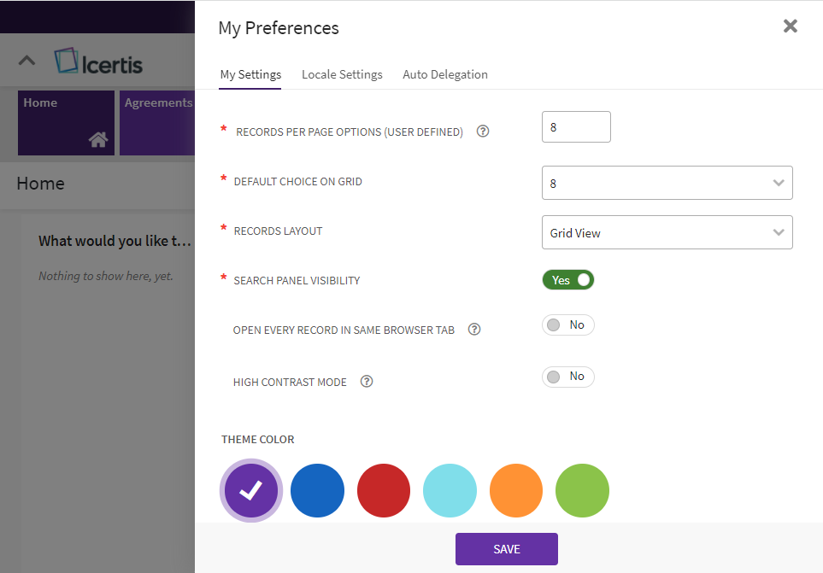This screenshot has height=573, width=823.
Task: Click help icon next to Open Every Record setting
Action: [x=474, y=330]
